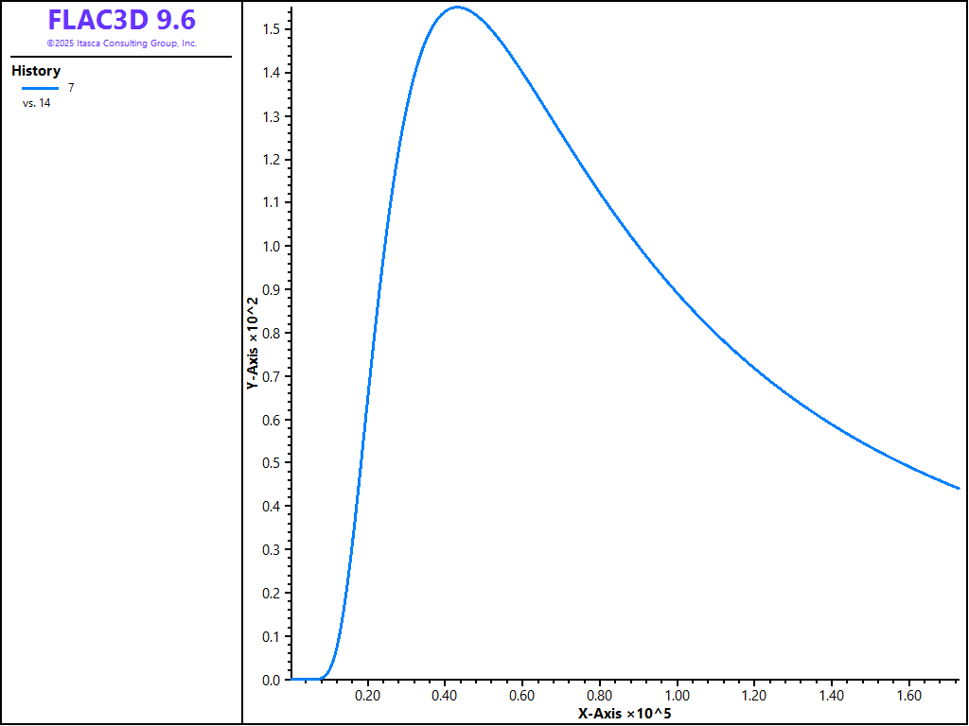
Task: Click the 'vs. 14' legend text
Action: (37, 103)
